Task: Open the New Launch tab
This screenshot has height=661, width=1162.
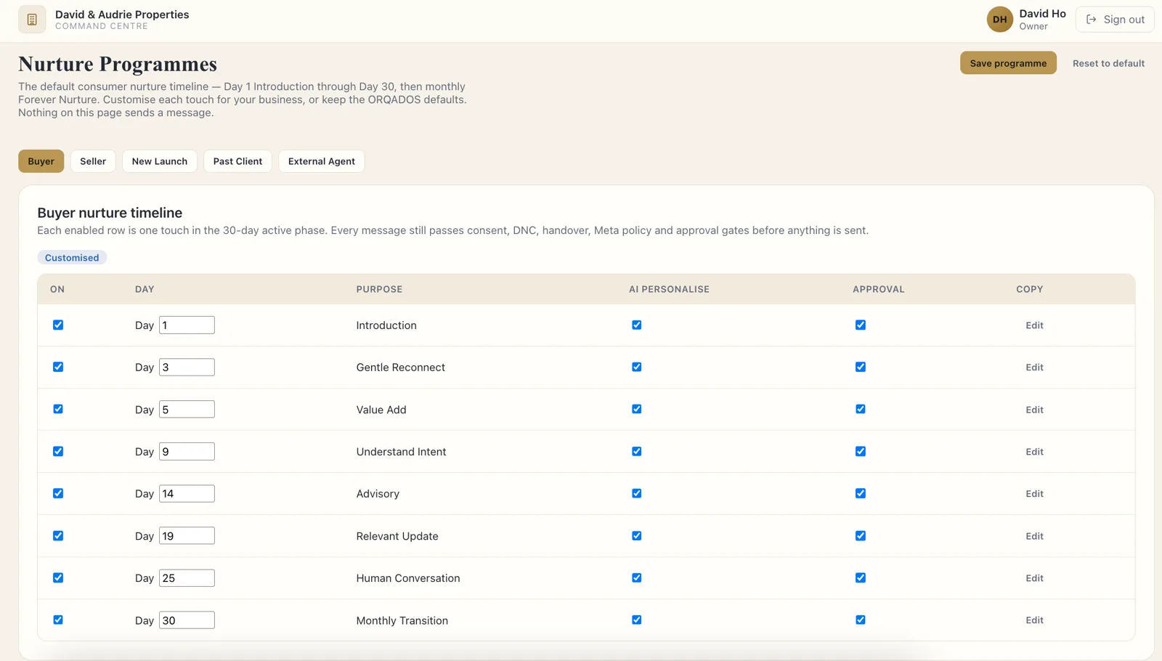Action: pos(160,161)
